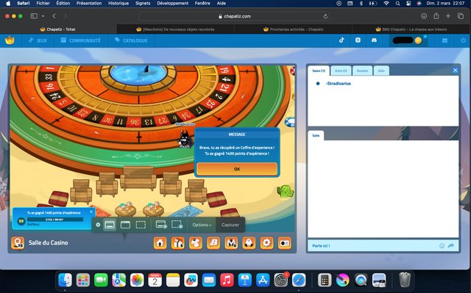Open the JEUX menu
Screen dimensions: 471x293
coord(38,40)
